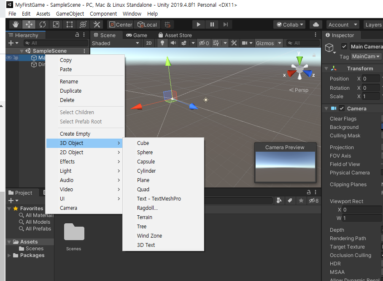Image resolution: width=383 pixels, height=281 pixels.
Task: Open the 2D Object submenu
Action: point(84,152)
